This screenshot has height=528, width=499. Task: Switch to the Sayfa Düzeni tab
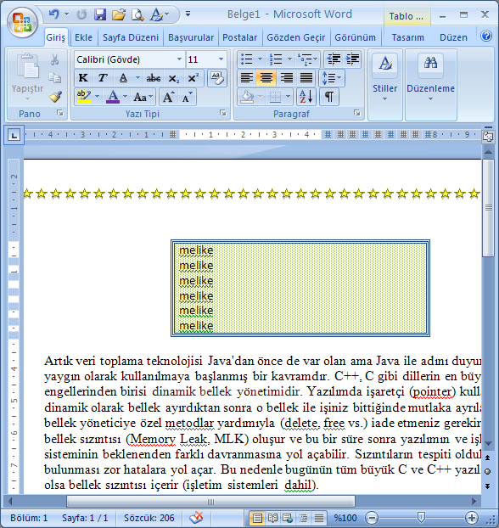(131, 37)
